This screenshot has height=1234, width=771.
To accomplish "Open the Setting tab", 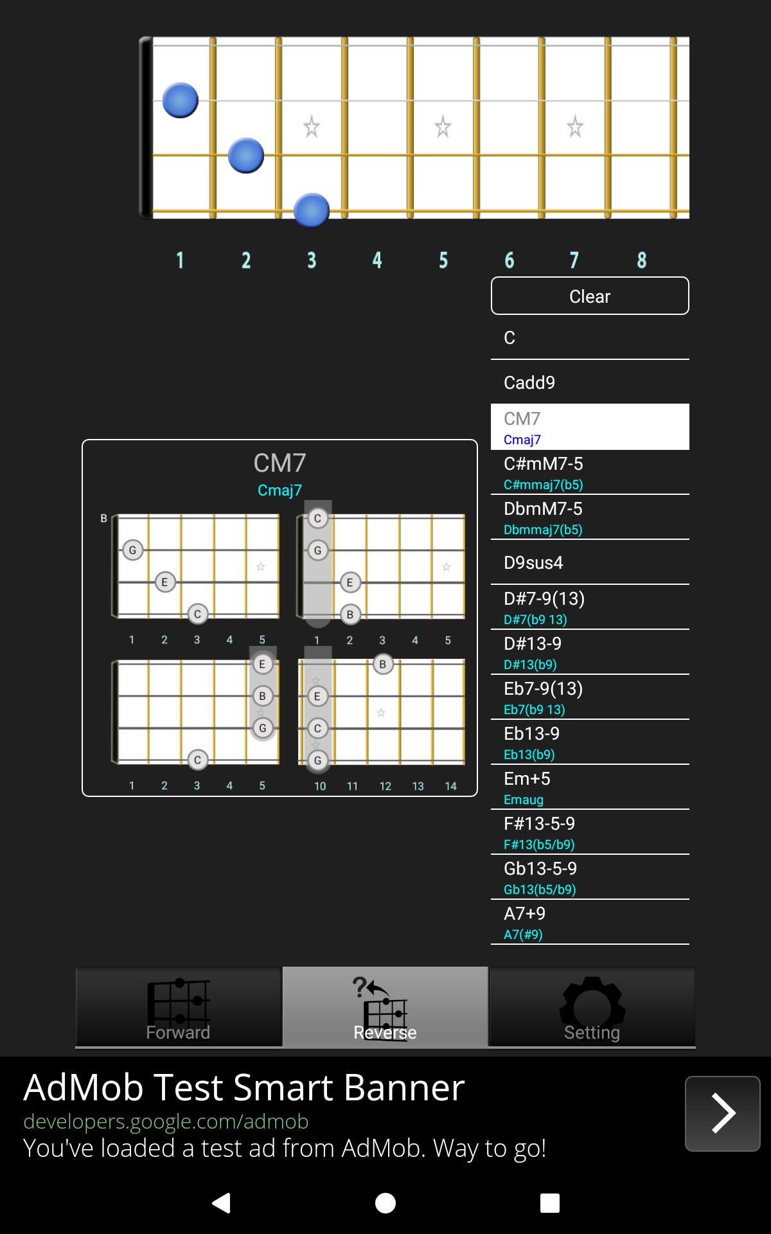I will [x=592, y=1007].
